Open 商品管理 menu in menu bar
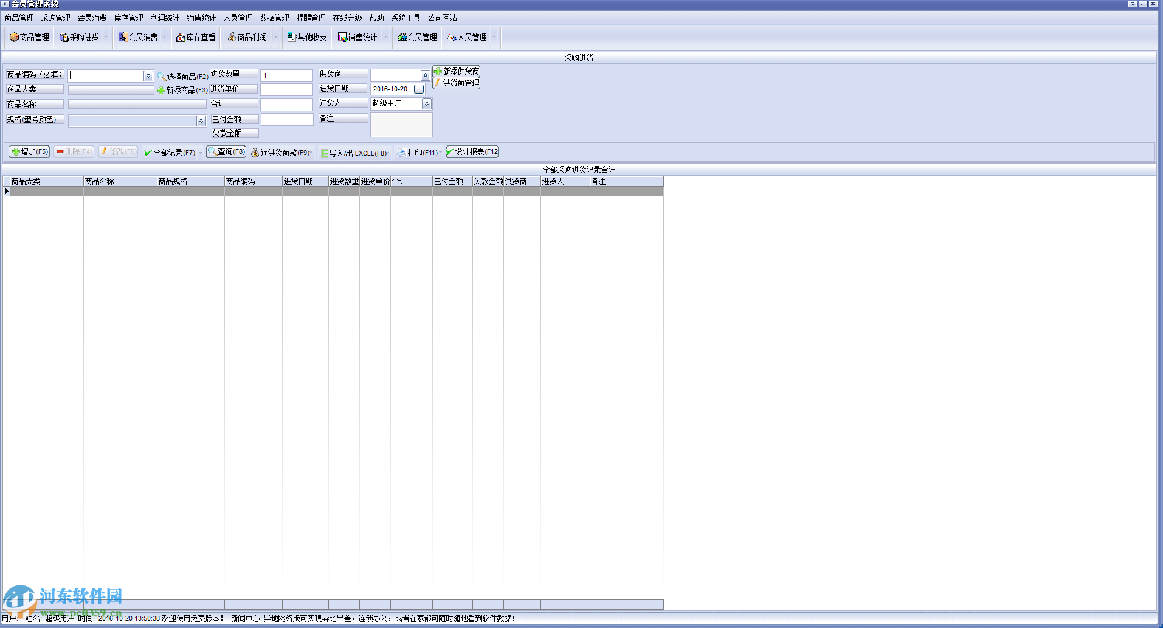This screenshot has width=1163, height=628. coord(19,18)
